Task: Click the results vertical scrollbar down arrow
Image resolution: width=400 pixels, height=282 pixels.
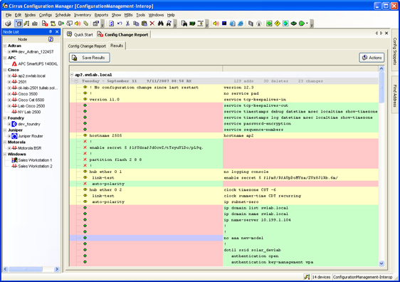Action: (x=381, y=263)
